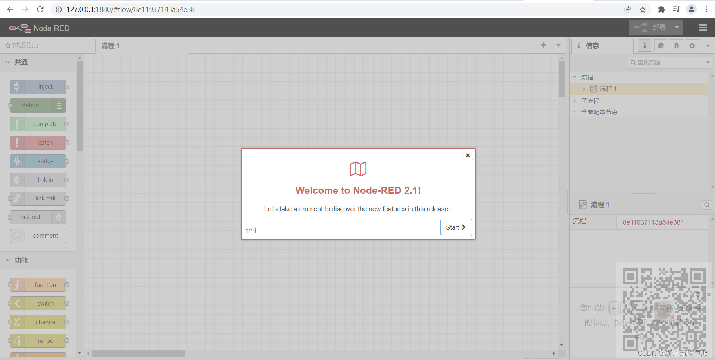
Task: Close the welcome tour dialog
Action: pos(468,155)
